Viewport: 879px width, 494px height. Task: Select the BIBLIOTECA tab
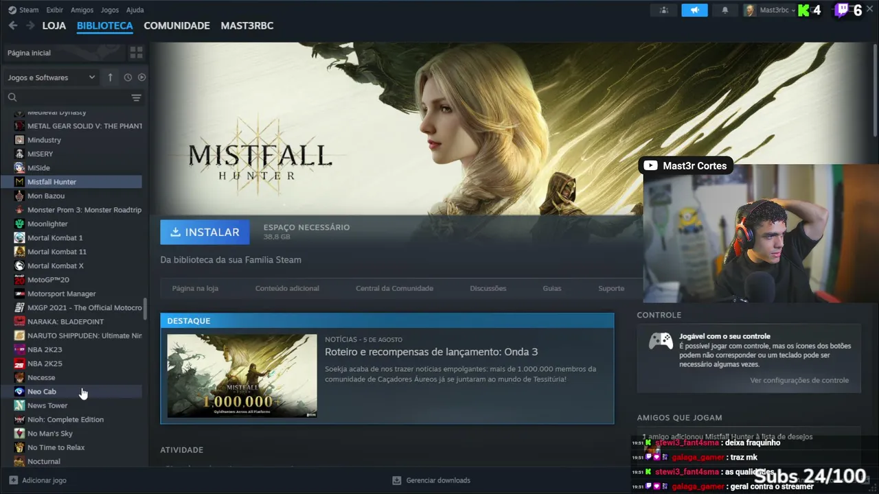(x=105, y=25)
